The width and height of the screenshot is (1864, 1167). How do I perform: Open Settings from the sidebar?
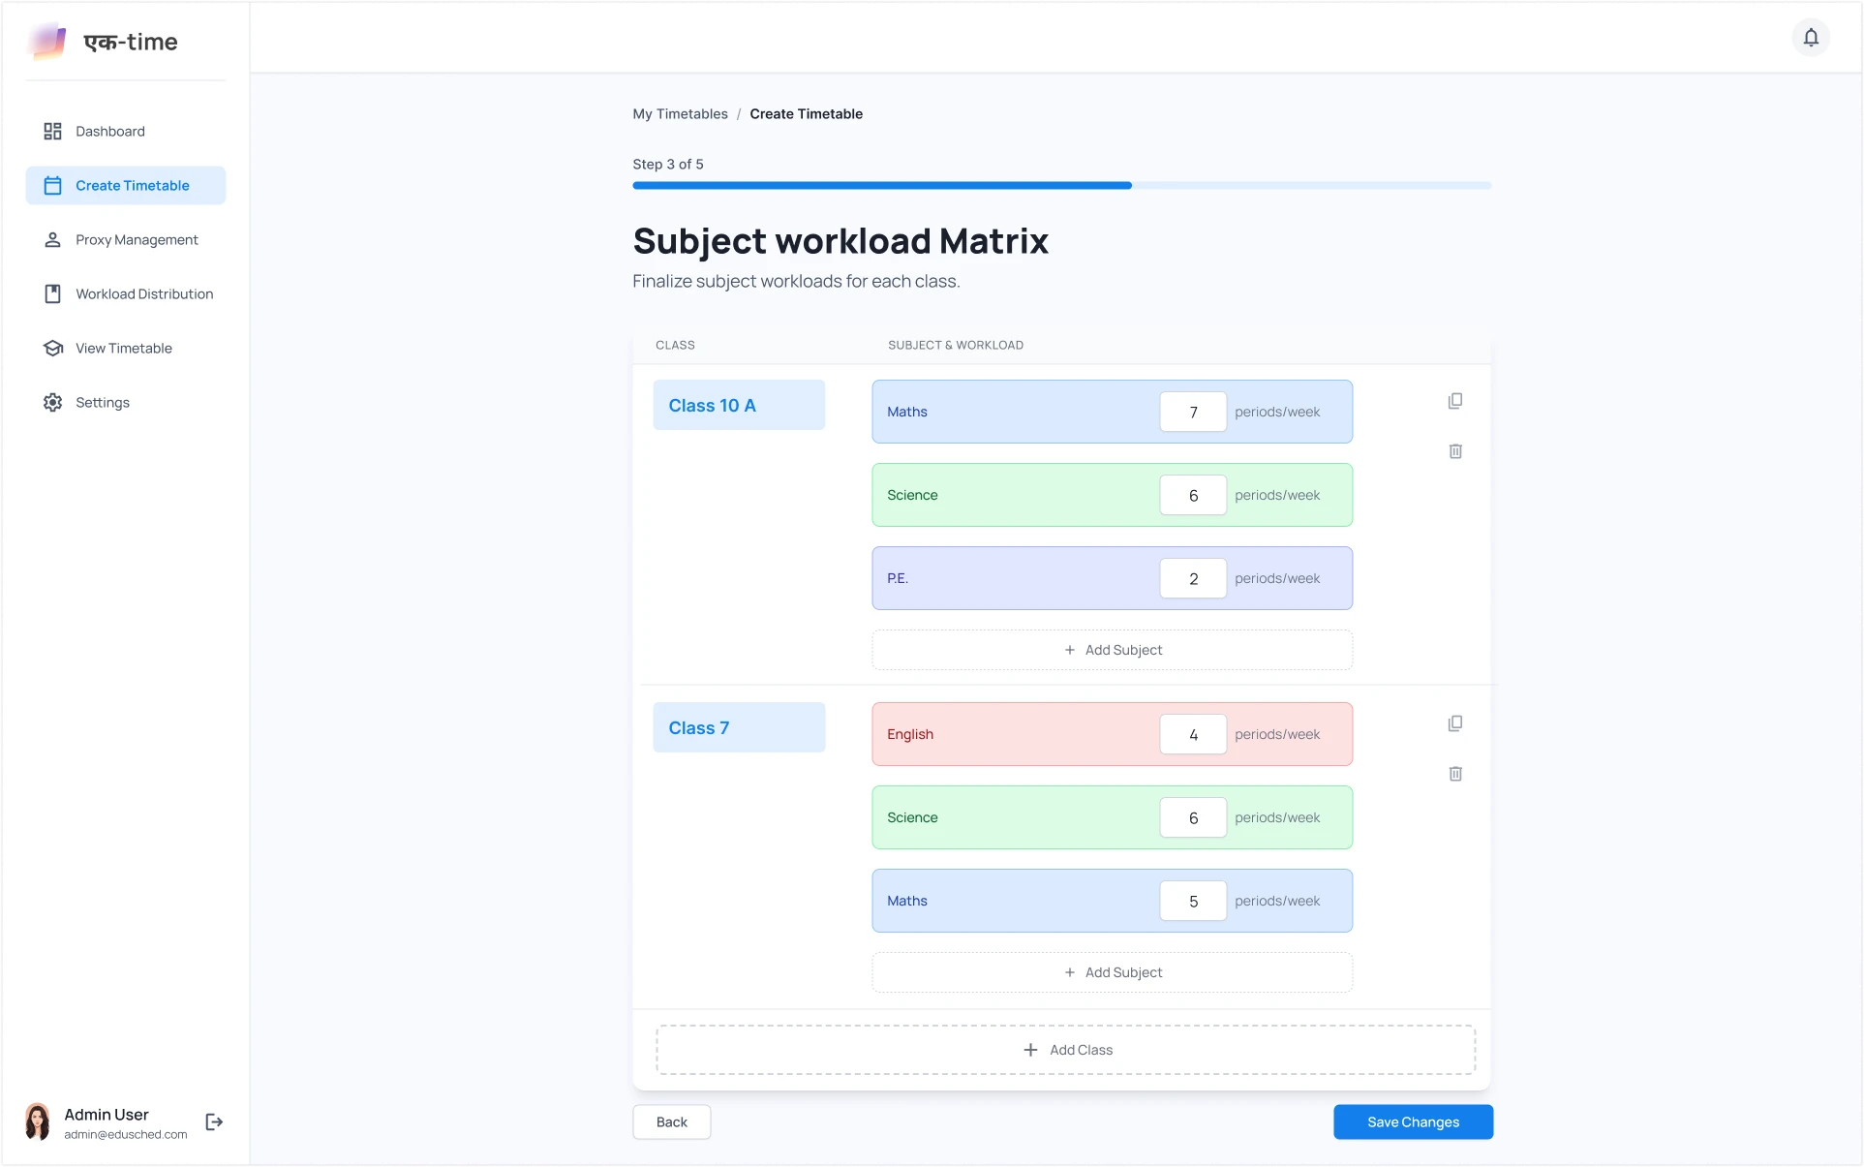126,402
